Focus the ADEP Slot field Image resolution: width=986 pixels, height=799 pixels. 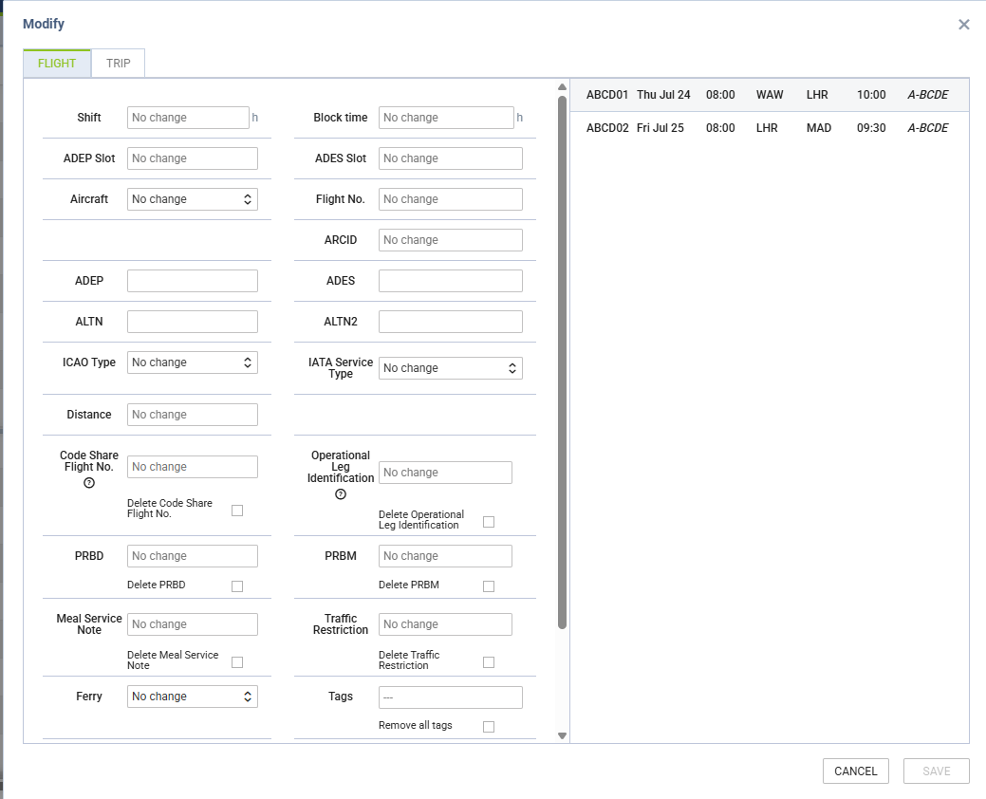[193, 158]
